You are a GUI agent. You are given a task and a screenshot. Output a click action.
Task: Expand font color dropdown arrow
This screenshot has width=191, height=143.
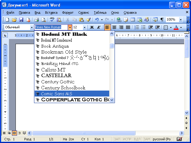coord(181,27)
